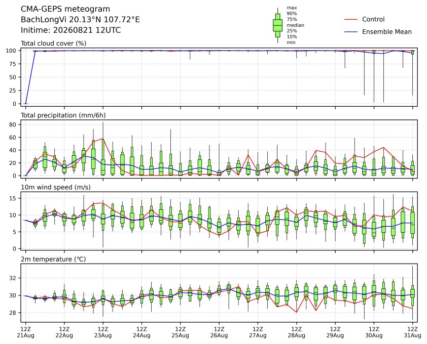Click the BachLongVi location coordinates text
Image resolution: width=427 pixels, height=344 pixels.
click(x=80, y=20)
